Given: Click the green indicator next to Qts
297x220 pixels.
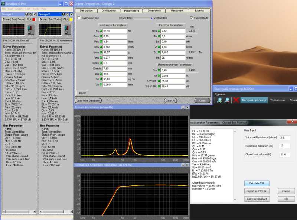Looking at the screenshot, I should (x=159, y=70).
